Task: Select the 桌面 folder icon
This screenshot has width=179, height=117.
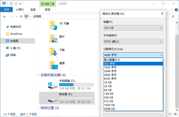Action: tap(54, 65)
